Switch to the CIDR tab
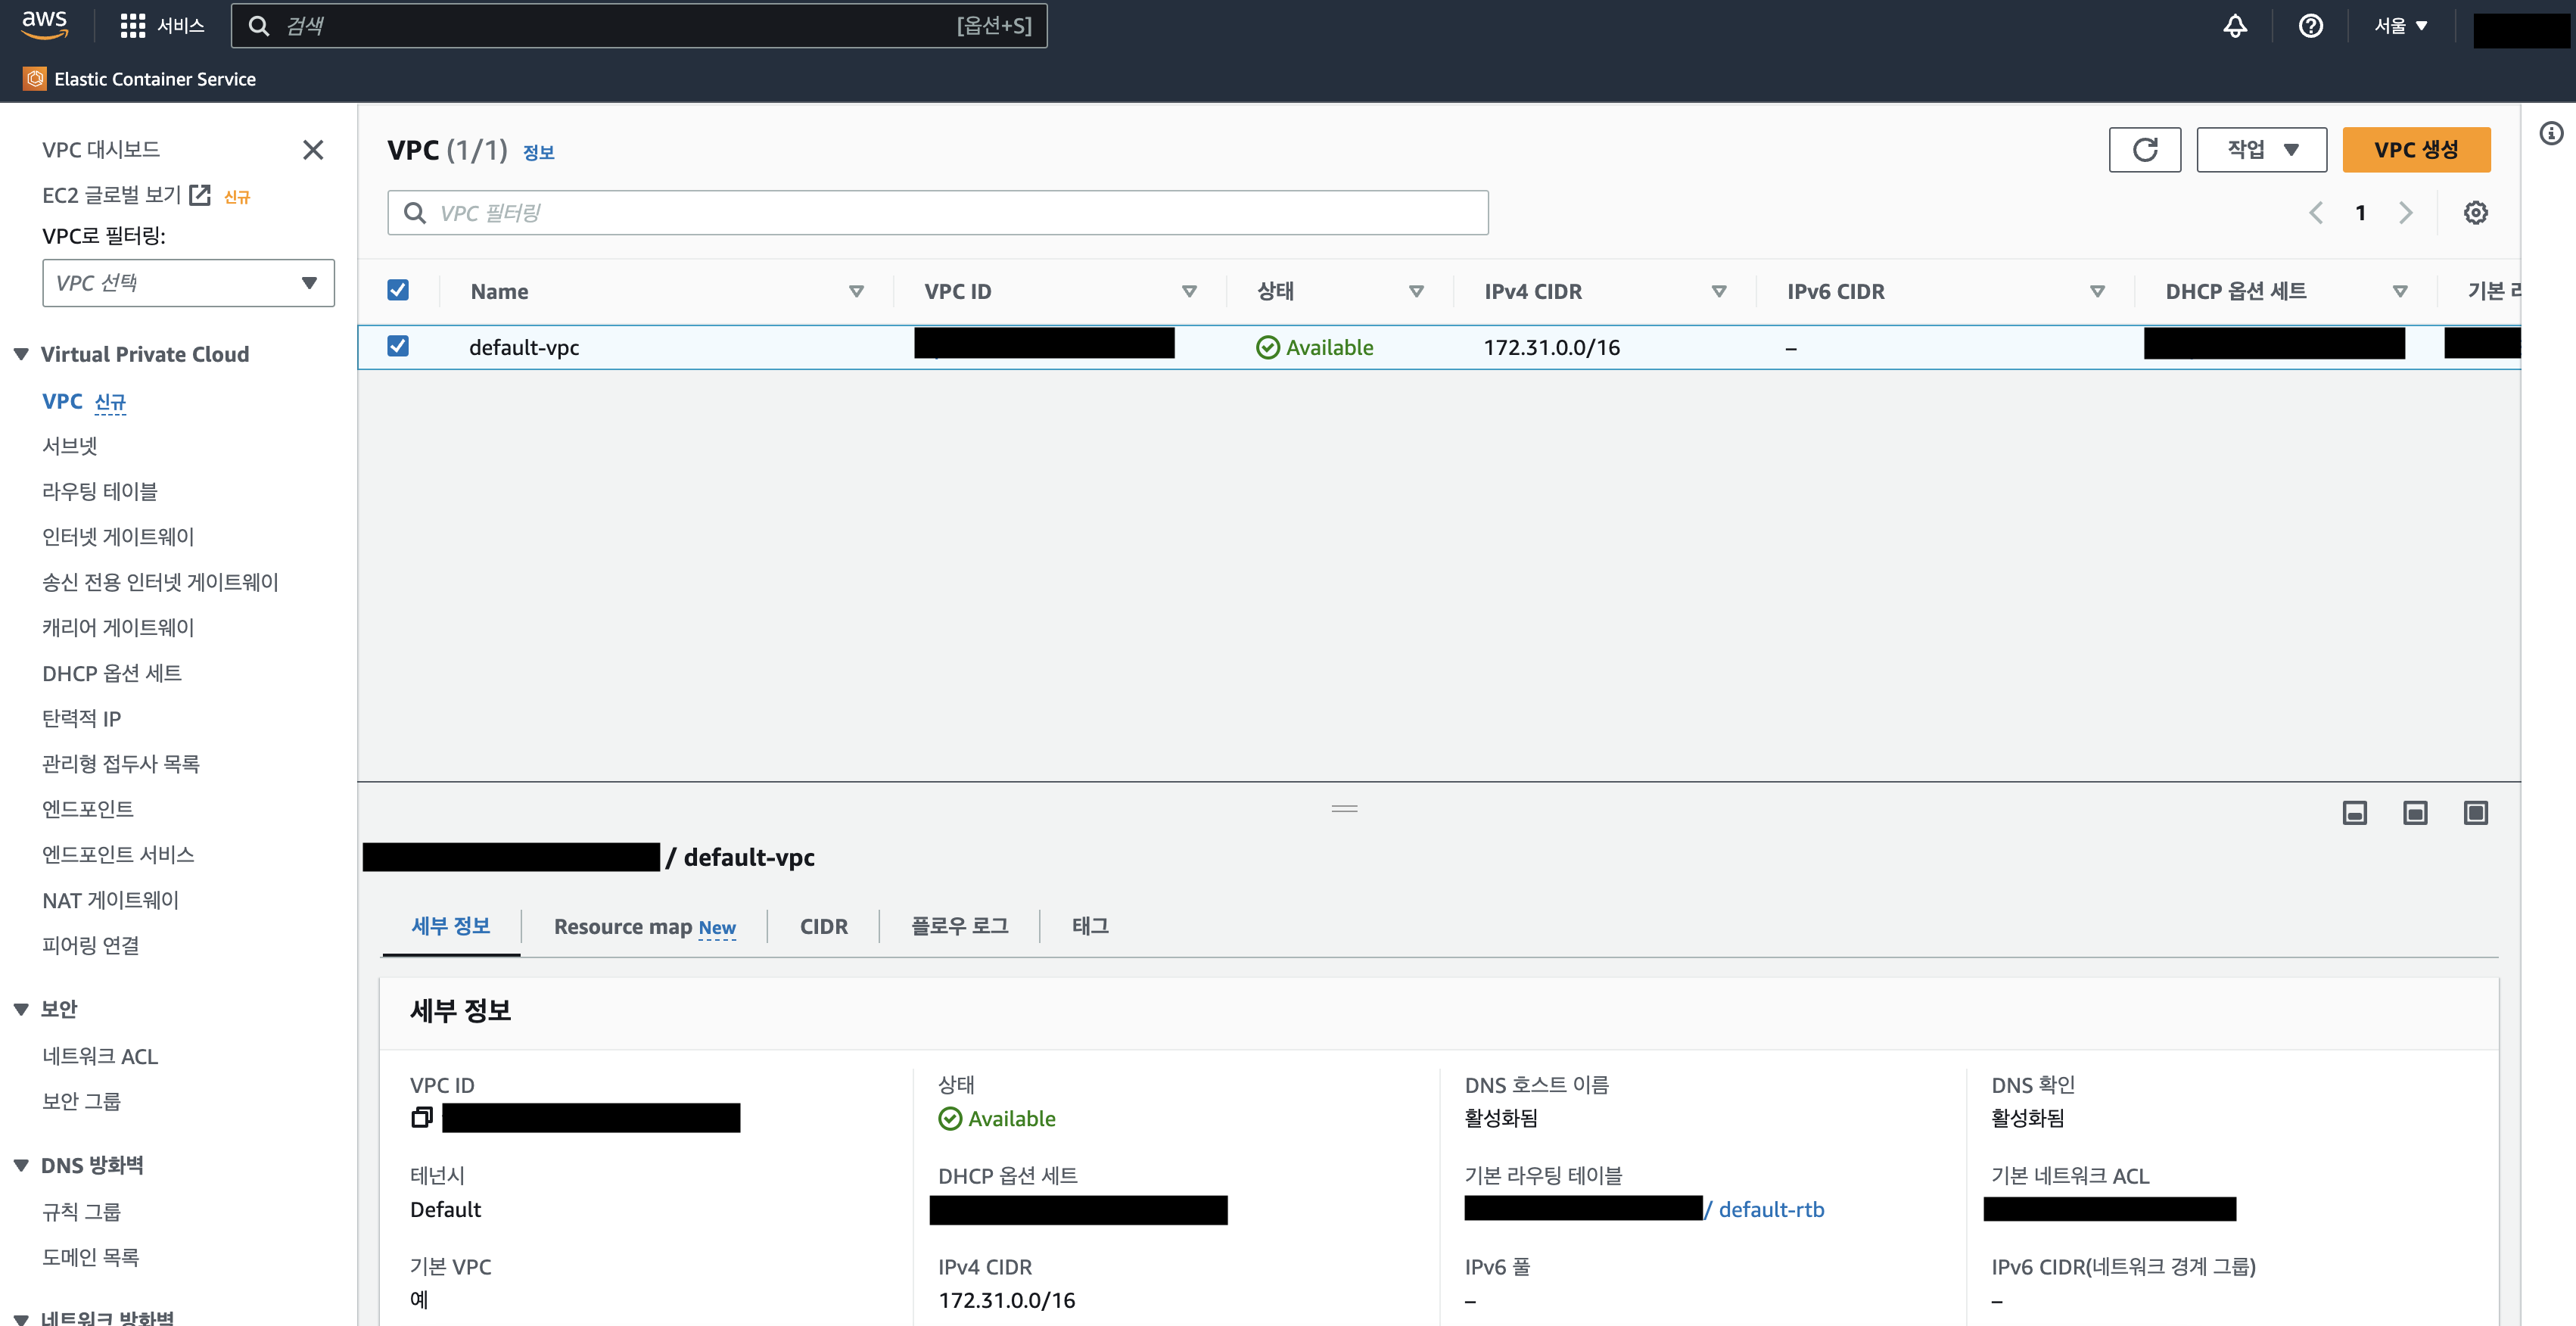 click(823, 927)
